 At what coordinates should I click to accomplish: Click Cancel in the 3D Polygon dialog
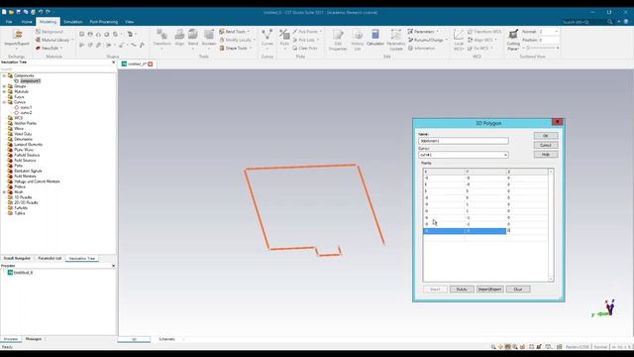coord(546,145)
